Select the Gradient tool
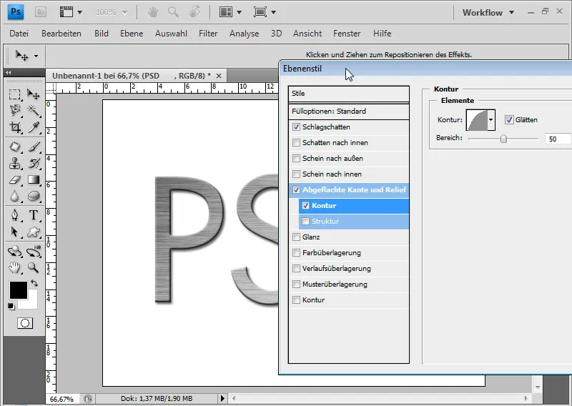Image resolution: width=572 pixels, height=406 pixels. pos(33,180)
